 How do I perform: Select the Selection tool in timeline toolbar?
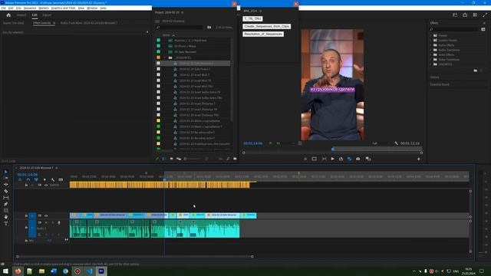pyautogui.click(x=6, y=172)
